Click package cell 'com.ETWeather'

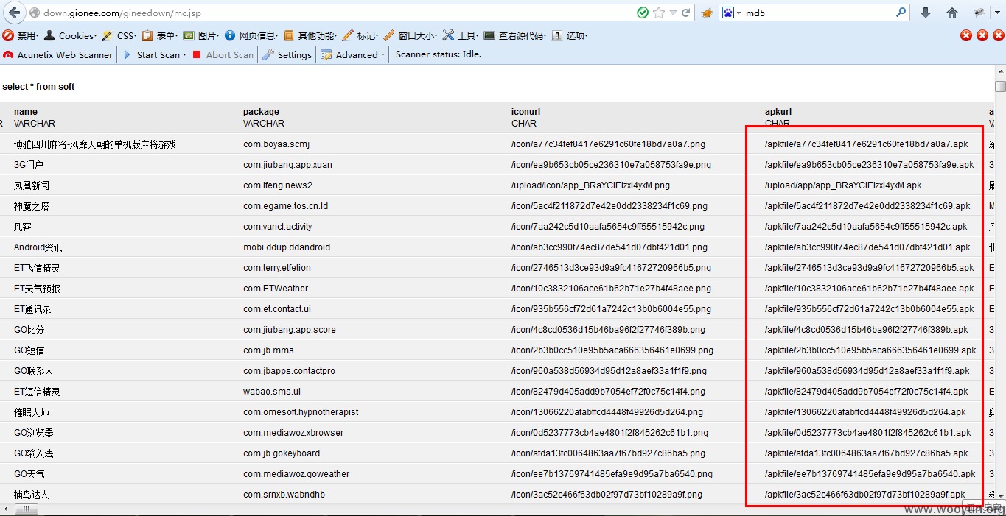276,289
